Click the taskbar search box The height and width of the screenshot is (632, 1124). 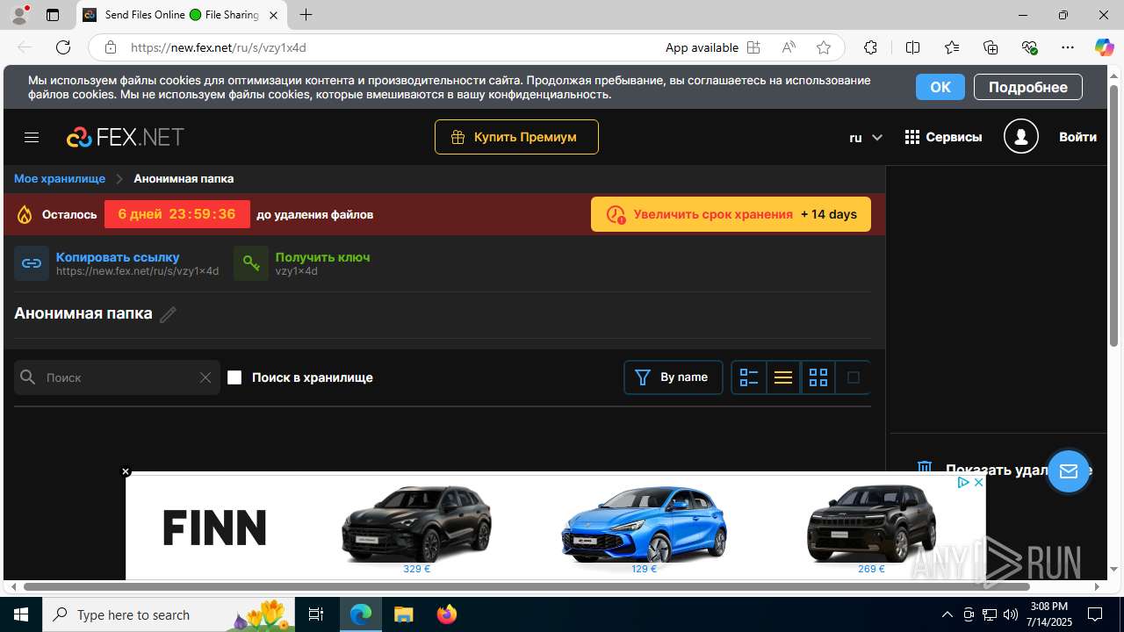(170, 614)
